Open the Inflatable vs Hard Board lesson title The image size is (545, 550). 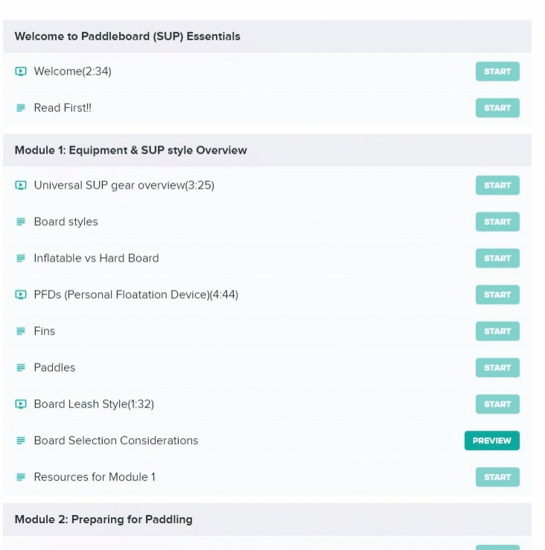coord(96,258)
